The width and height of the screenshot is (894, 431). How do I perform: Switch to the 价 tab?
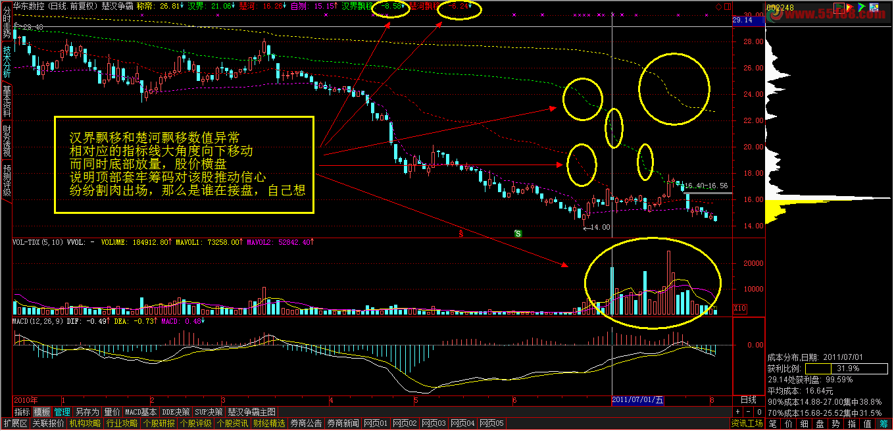click(x=789, y=424)
